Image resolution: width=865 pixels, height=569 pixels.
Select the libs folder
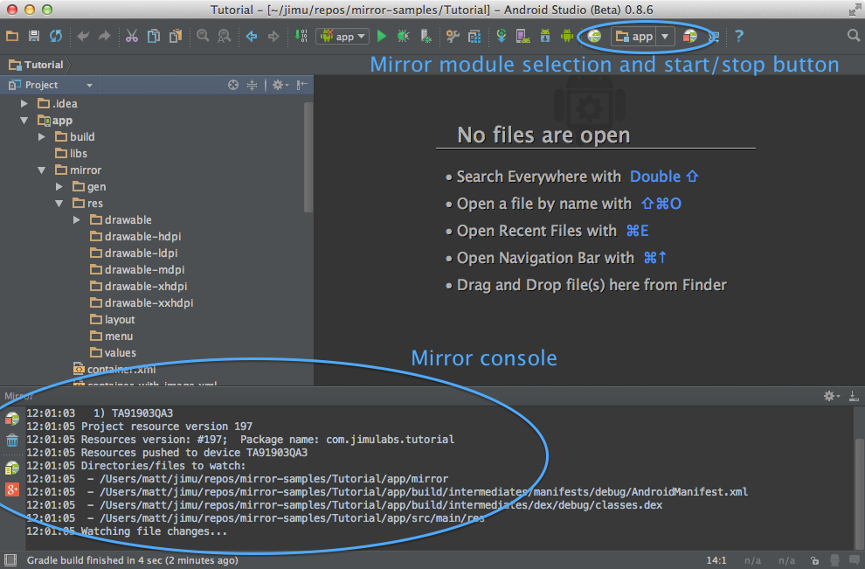[x=71, y=154]
